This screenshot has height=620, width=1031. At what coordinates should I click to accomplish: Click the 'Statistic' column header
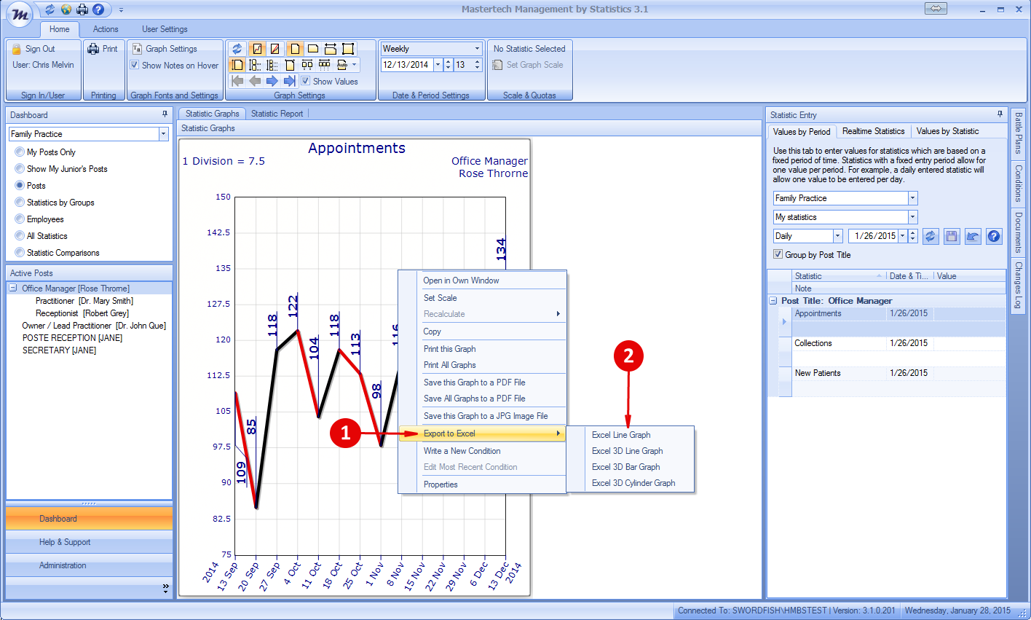[839, 276]
